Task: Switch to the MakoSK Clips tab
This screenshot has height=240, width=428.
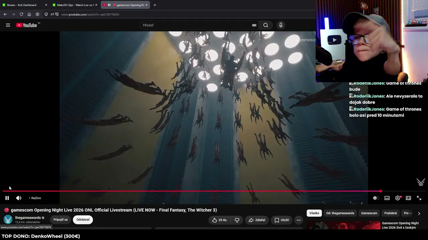Action: point(75,5)
